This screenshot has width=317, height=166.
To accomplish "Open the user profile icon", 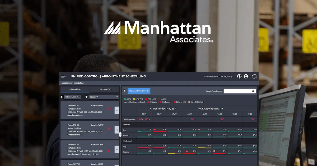I will point(246,76).
